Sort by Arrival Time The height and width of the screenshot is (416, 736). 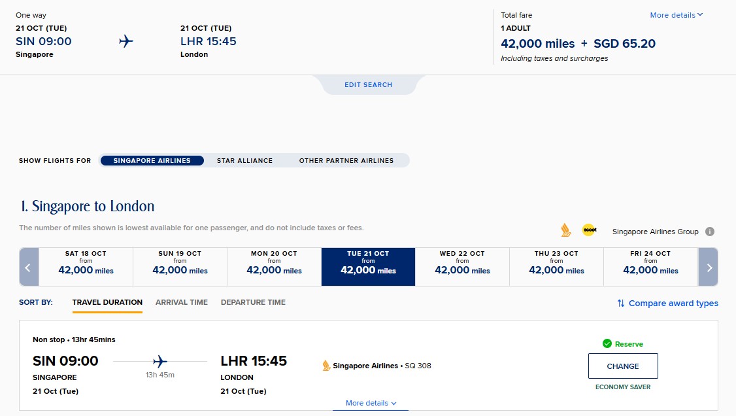[182, 302]
